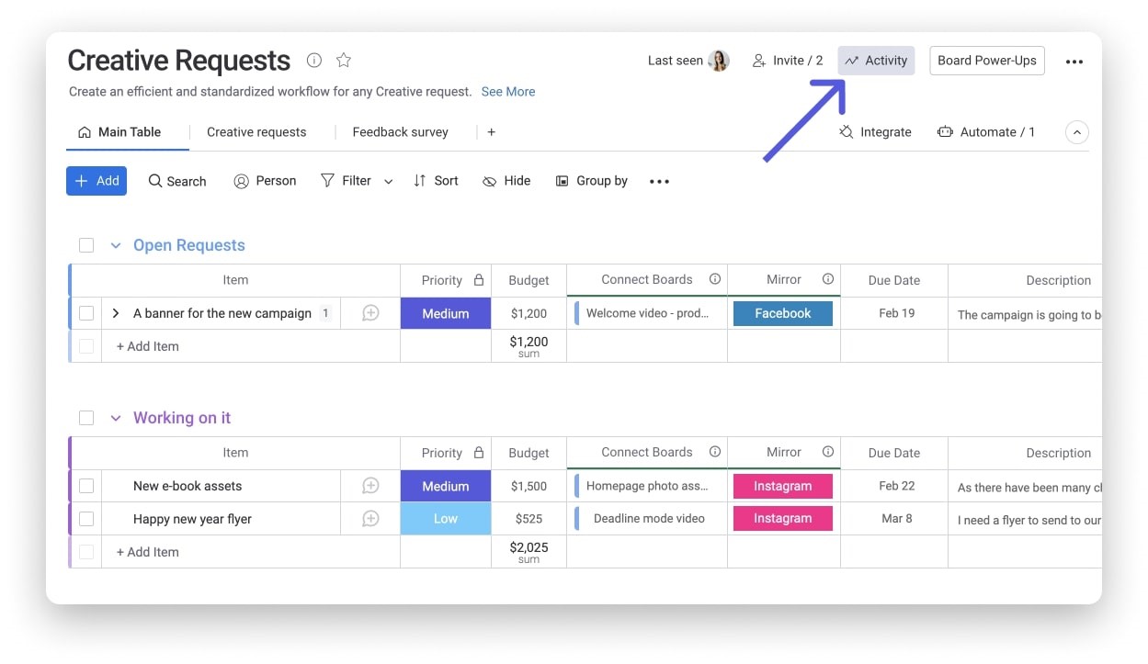Screen dimensions: 1148x664
Task: Collapse the Working on it group
Action: (x=116, y=418)
